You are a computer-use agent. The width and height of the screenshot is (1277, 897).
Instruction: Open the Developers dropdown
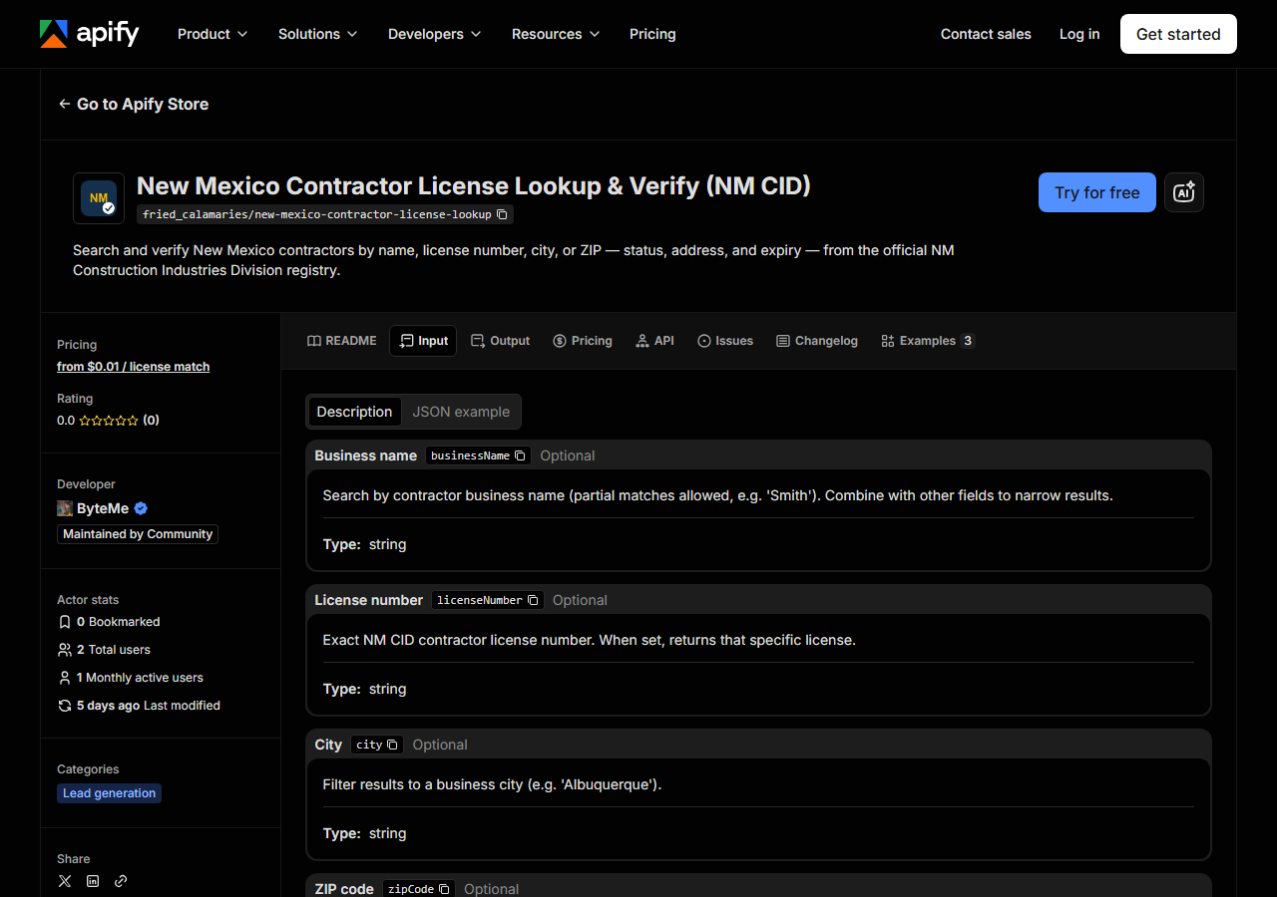[435, 34]
